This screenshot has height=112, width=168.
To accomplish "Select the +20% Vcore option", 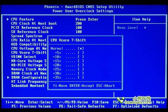I will pos(81,65).
